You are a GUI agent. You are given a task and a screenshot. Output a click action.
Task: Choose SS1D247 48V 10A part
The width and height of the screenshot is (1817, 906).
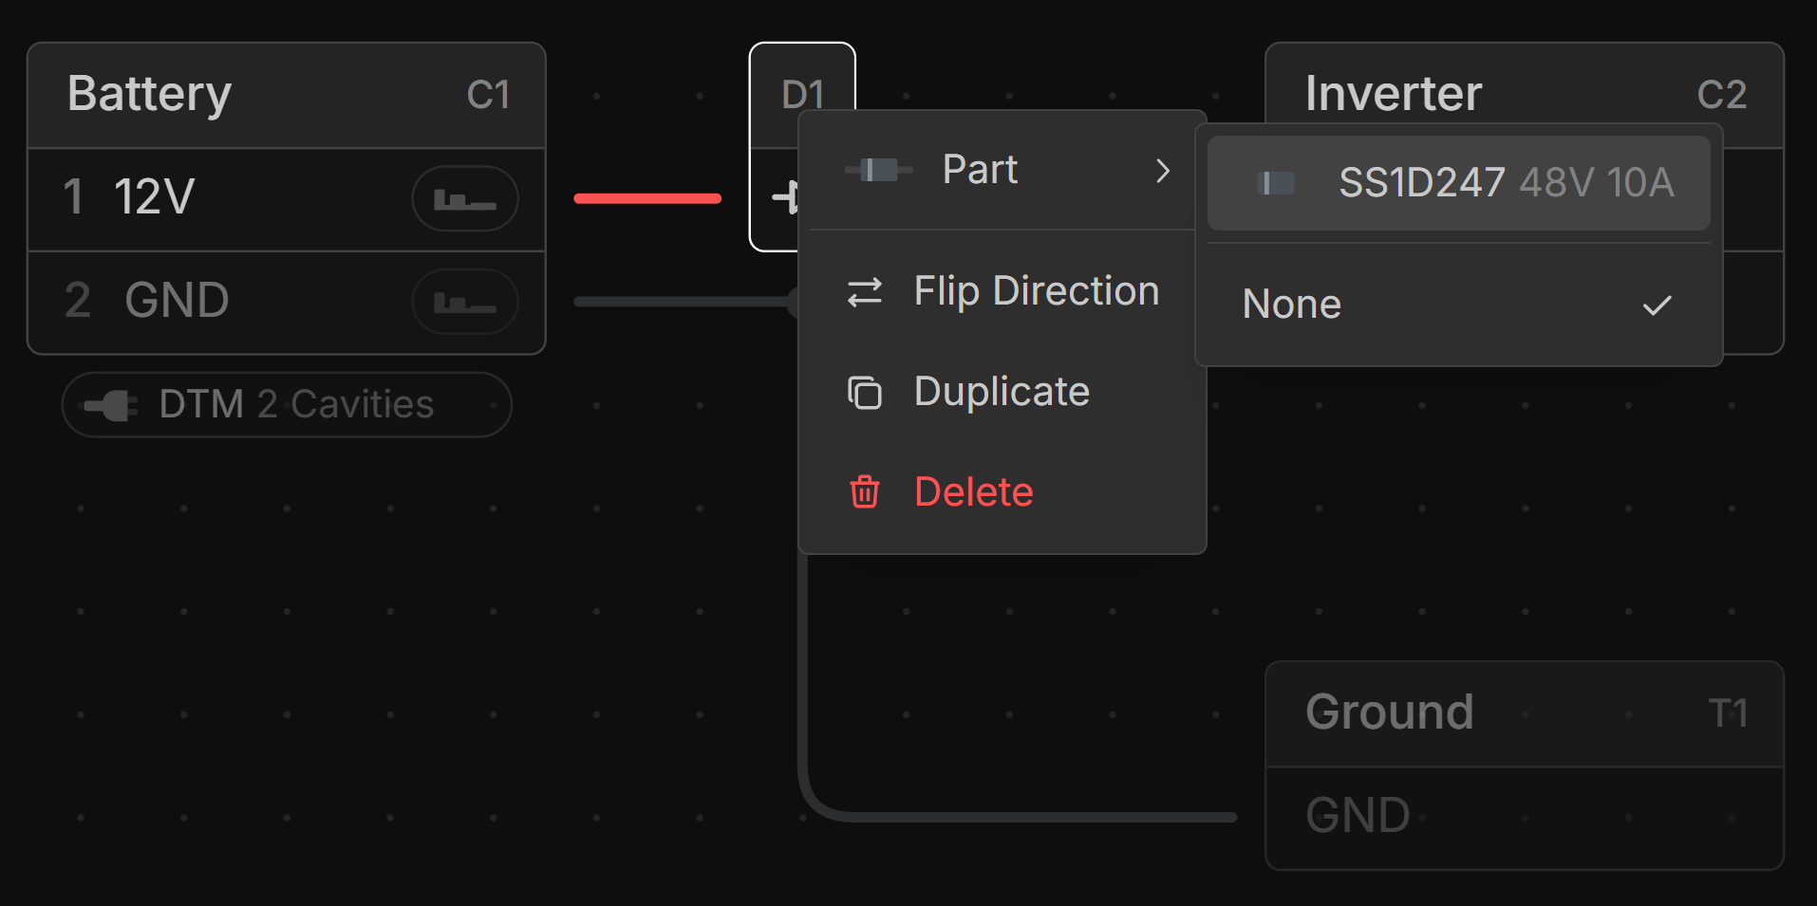pos(1505,183)
